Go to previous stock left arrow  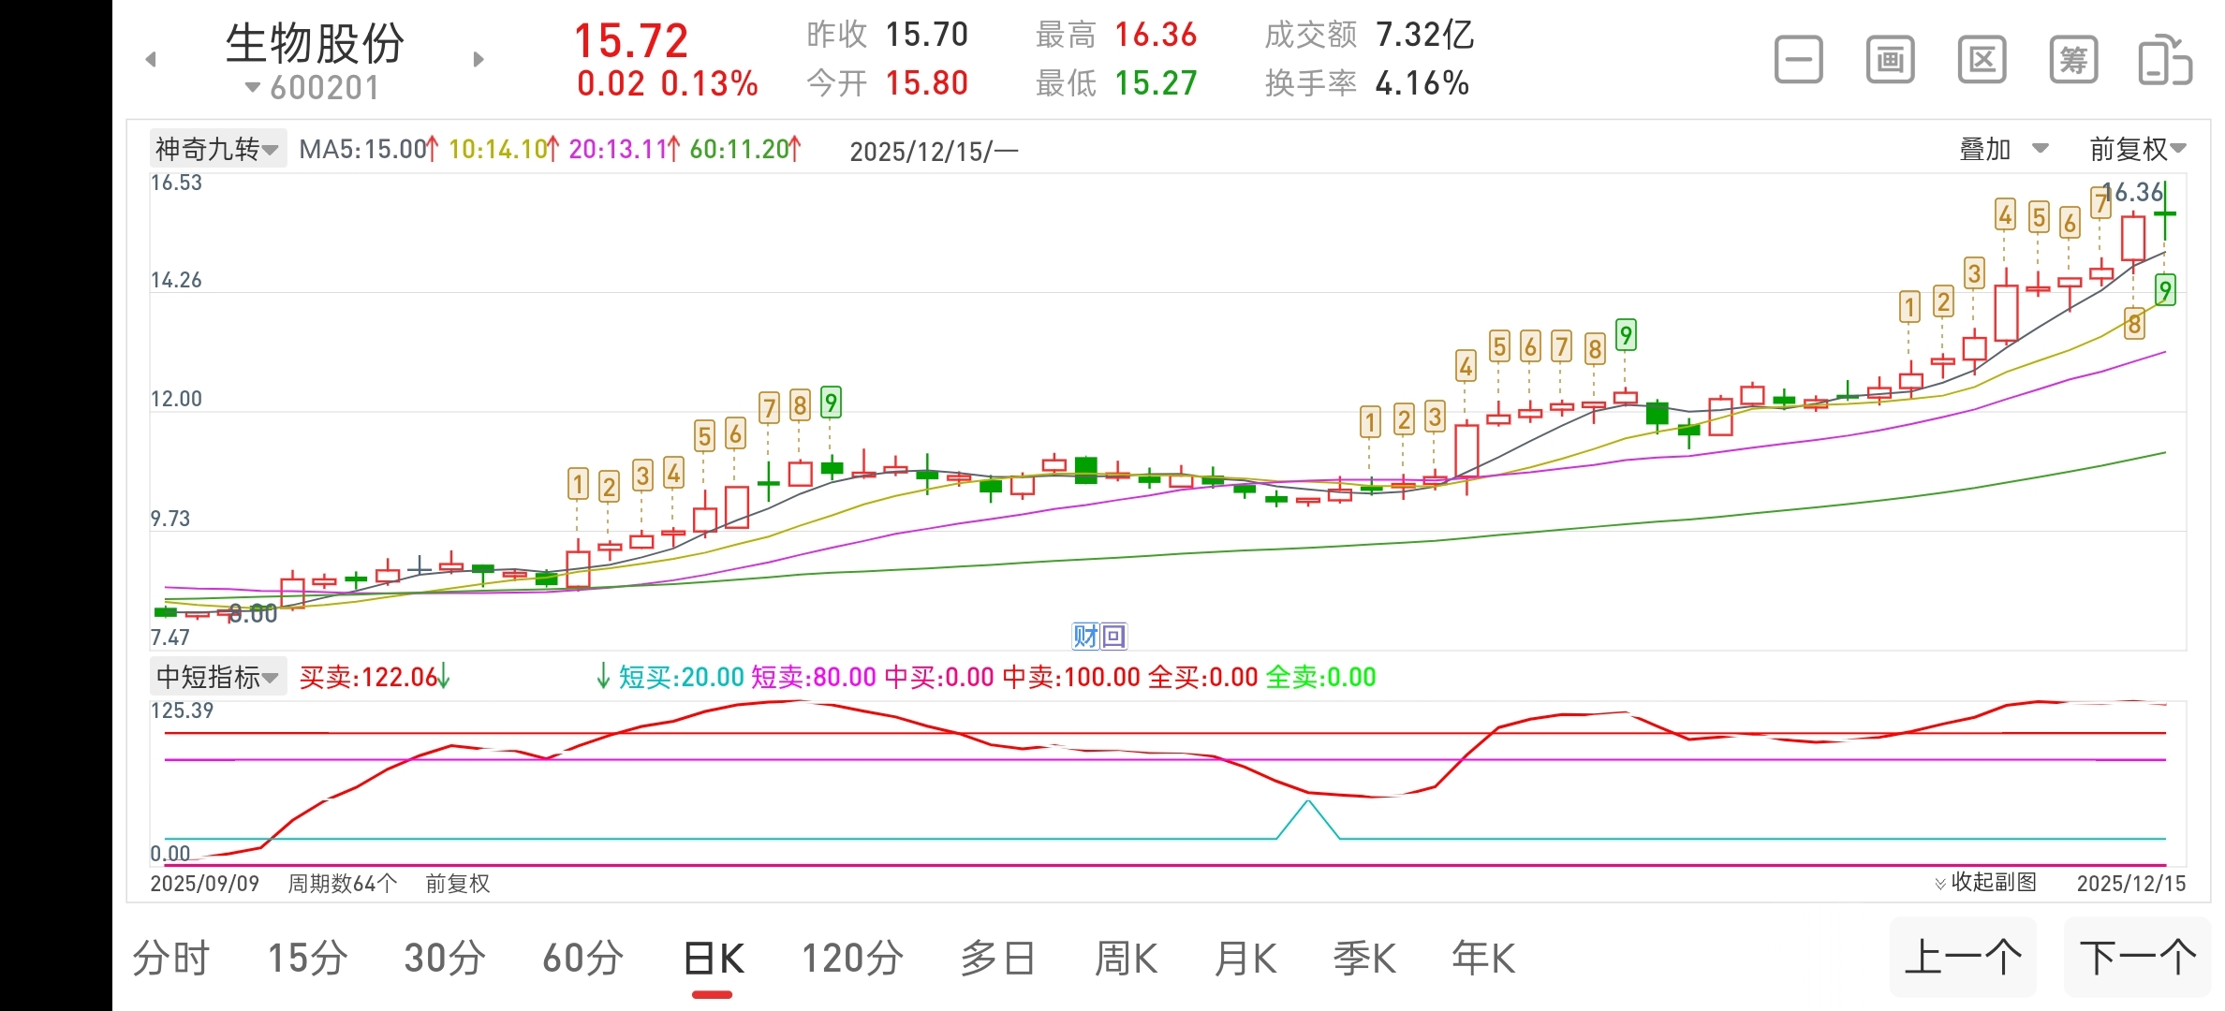pyautogui.click(x=151, y=60)
